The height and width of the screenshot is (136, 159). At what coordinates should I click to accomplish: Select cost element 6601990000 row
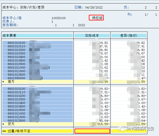(x=16, y=78)
